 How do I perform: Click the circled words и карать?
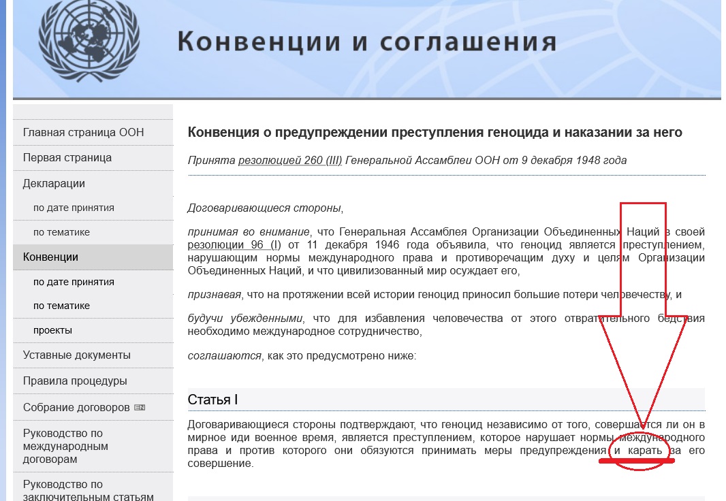(638, 451)
